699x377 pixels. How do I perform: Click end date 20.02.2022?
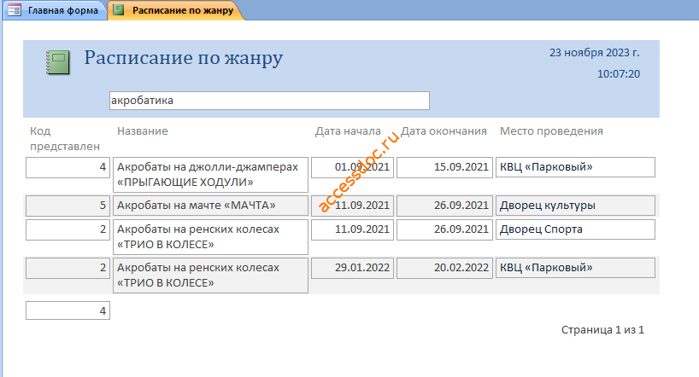tap(444, 268)
